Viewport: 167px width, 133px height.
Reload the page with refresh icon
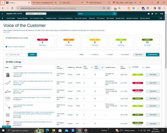click(x=12, y=8)
